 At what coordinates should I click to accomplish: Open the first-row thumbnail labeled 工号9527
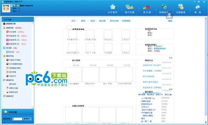coord(126,34)
